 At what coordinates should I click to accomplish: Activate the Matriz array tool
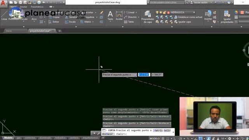86,22
